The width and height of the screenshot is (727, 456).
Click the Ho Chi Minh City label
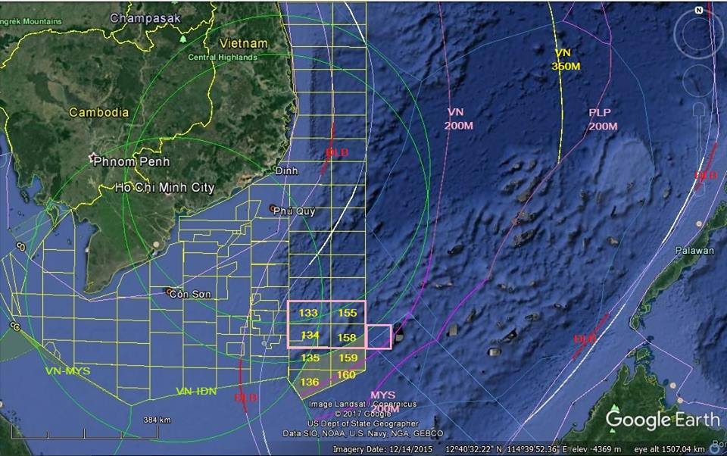164,187
